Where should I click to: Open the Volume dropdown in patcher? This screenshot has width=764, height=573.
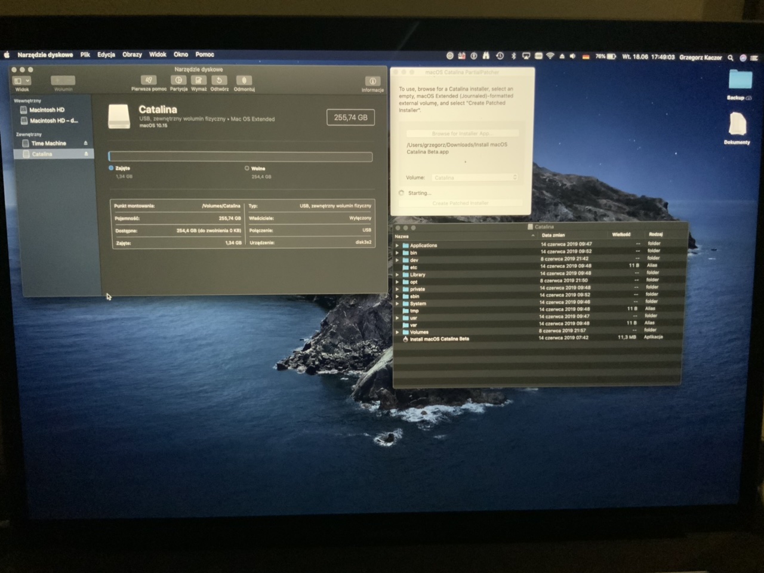point(475,178)
